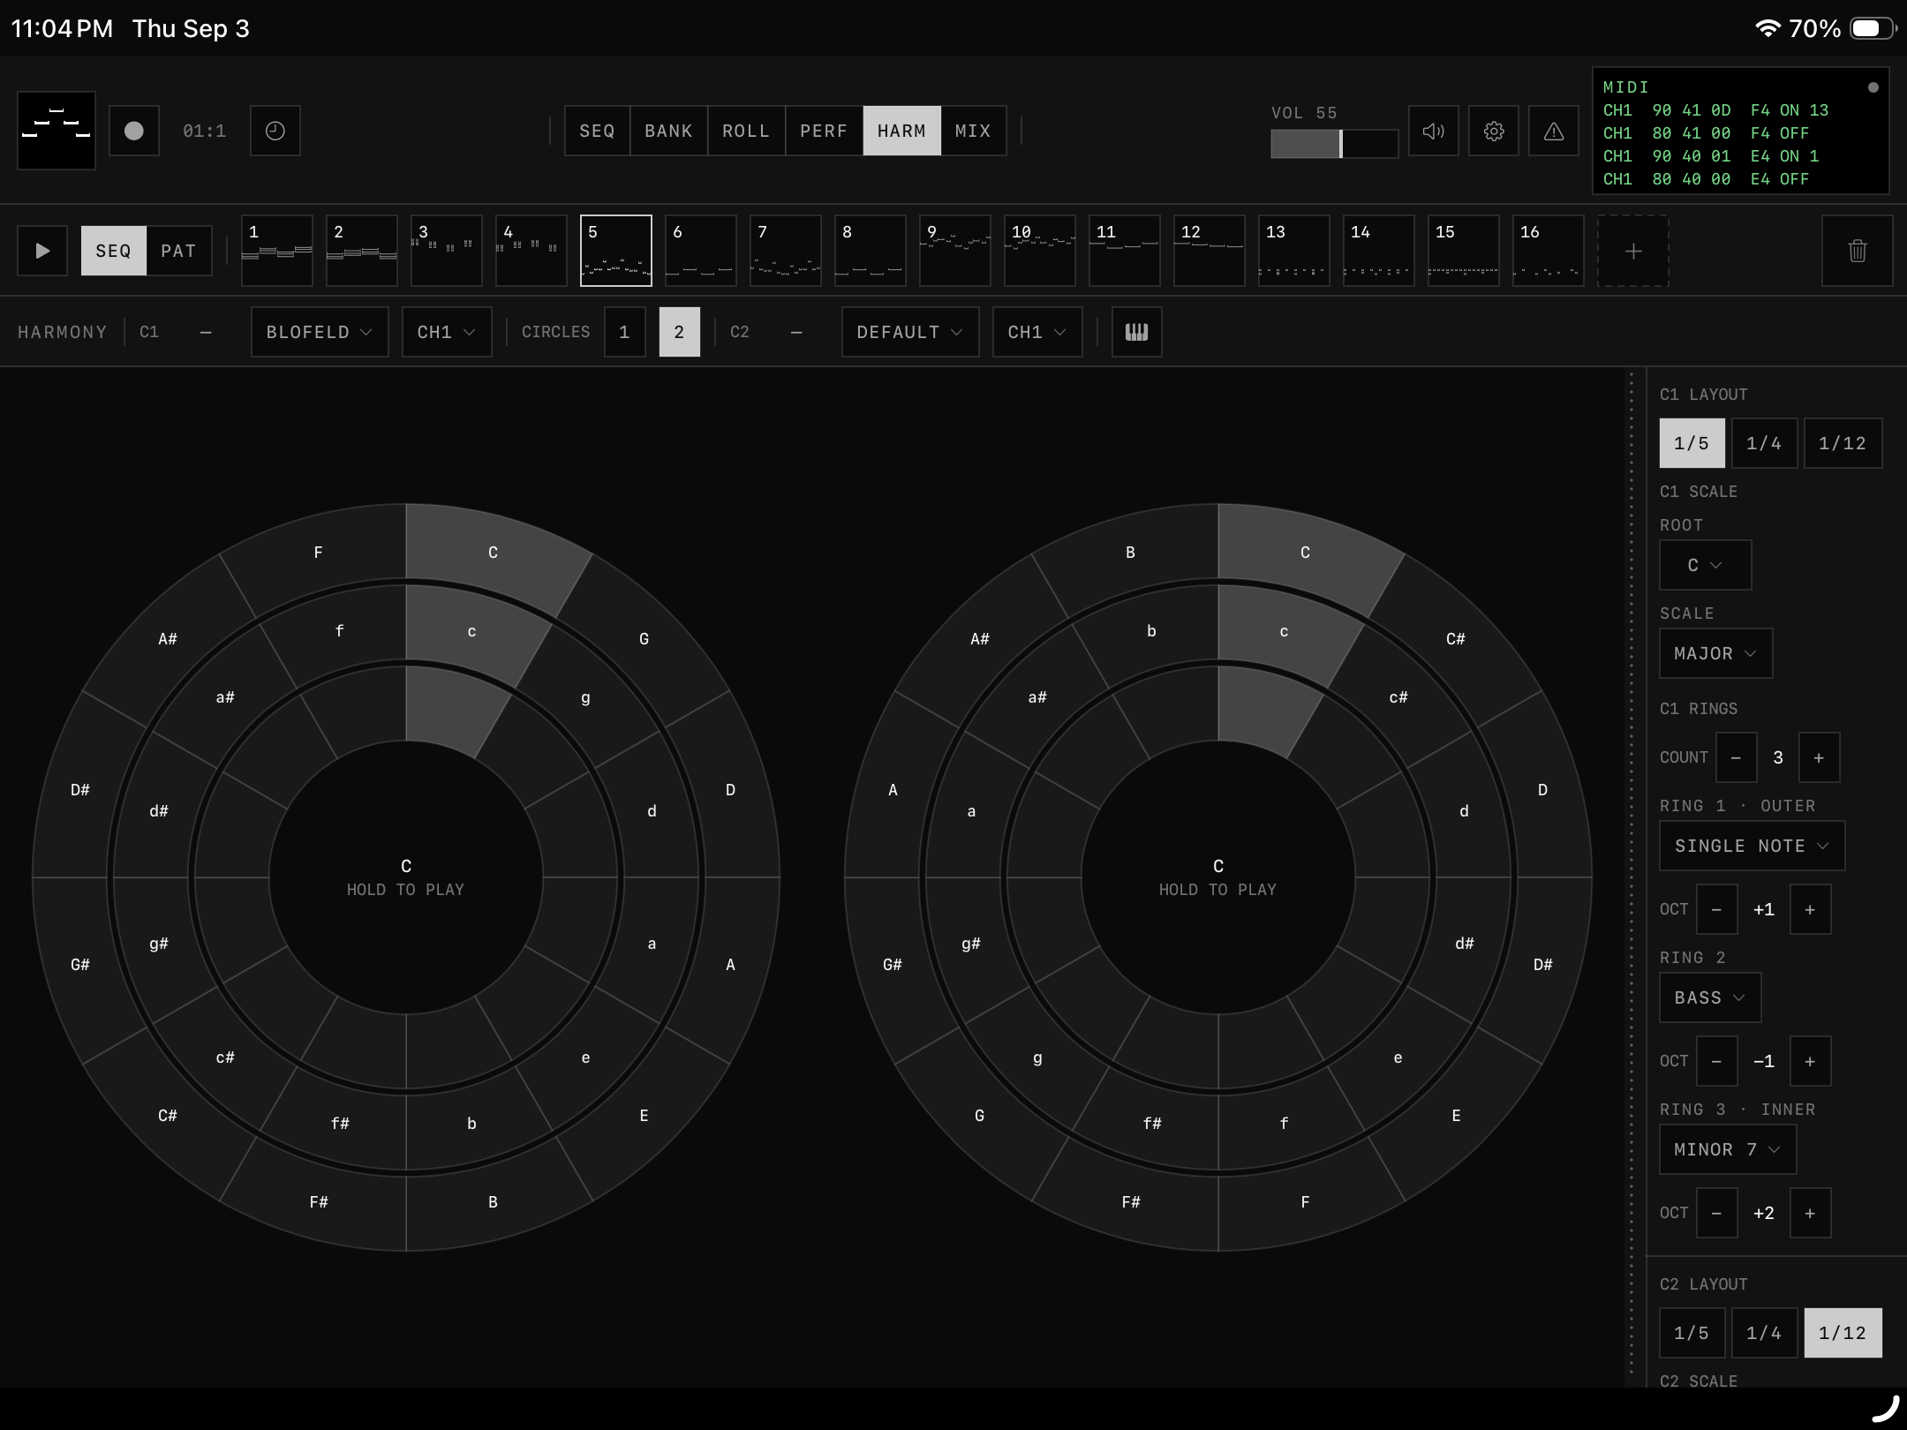Decrease Ring 3 octave
Viewport: 1907px width, 1430px height.
1717,1213
